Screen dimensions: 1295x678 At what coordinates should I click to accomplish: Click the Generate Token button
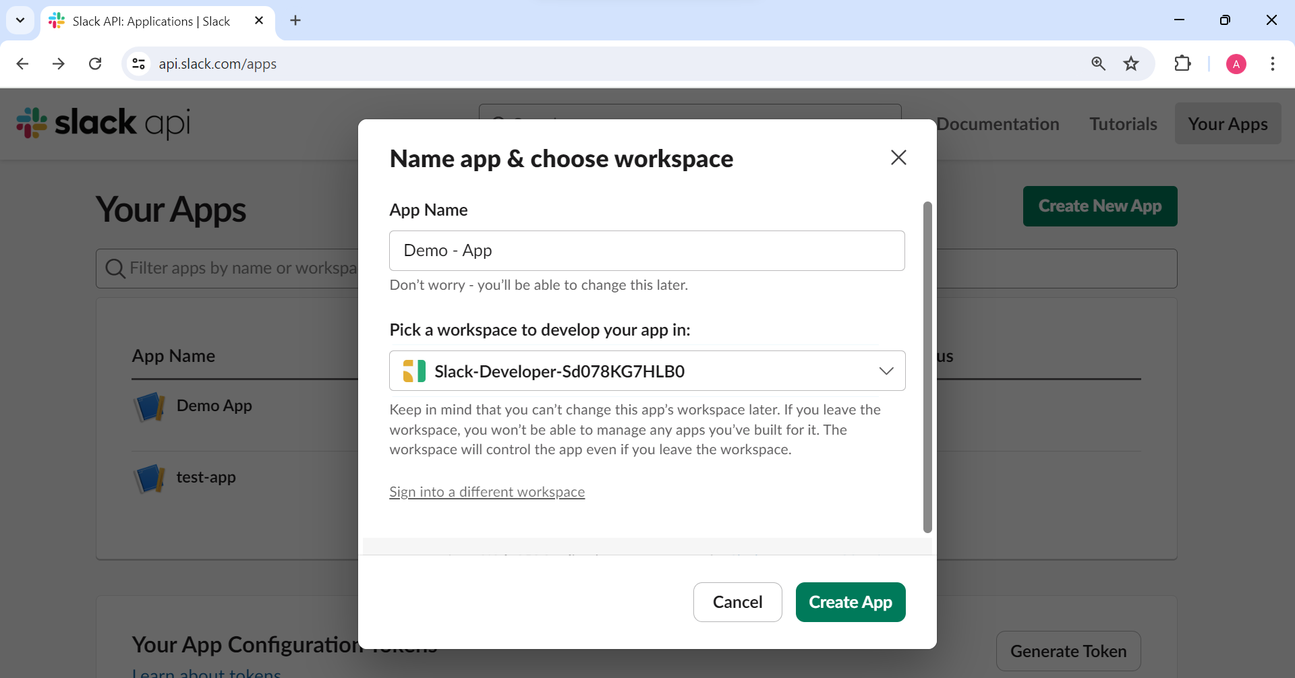tap(1068, 651)
